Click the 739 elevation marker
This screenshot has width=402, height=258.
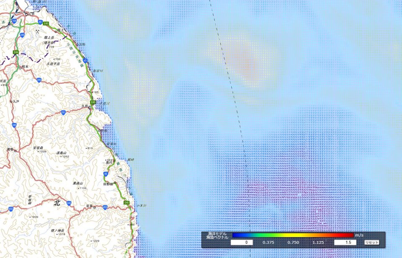[x=51, y=47]
